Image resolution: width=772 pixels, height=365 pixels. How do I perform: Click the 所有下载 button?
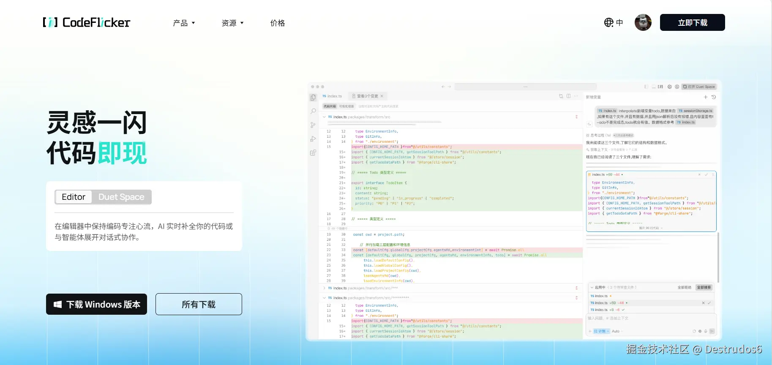[x=199, y=304]
